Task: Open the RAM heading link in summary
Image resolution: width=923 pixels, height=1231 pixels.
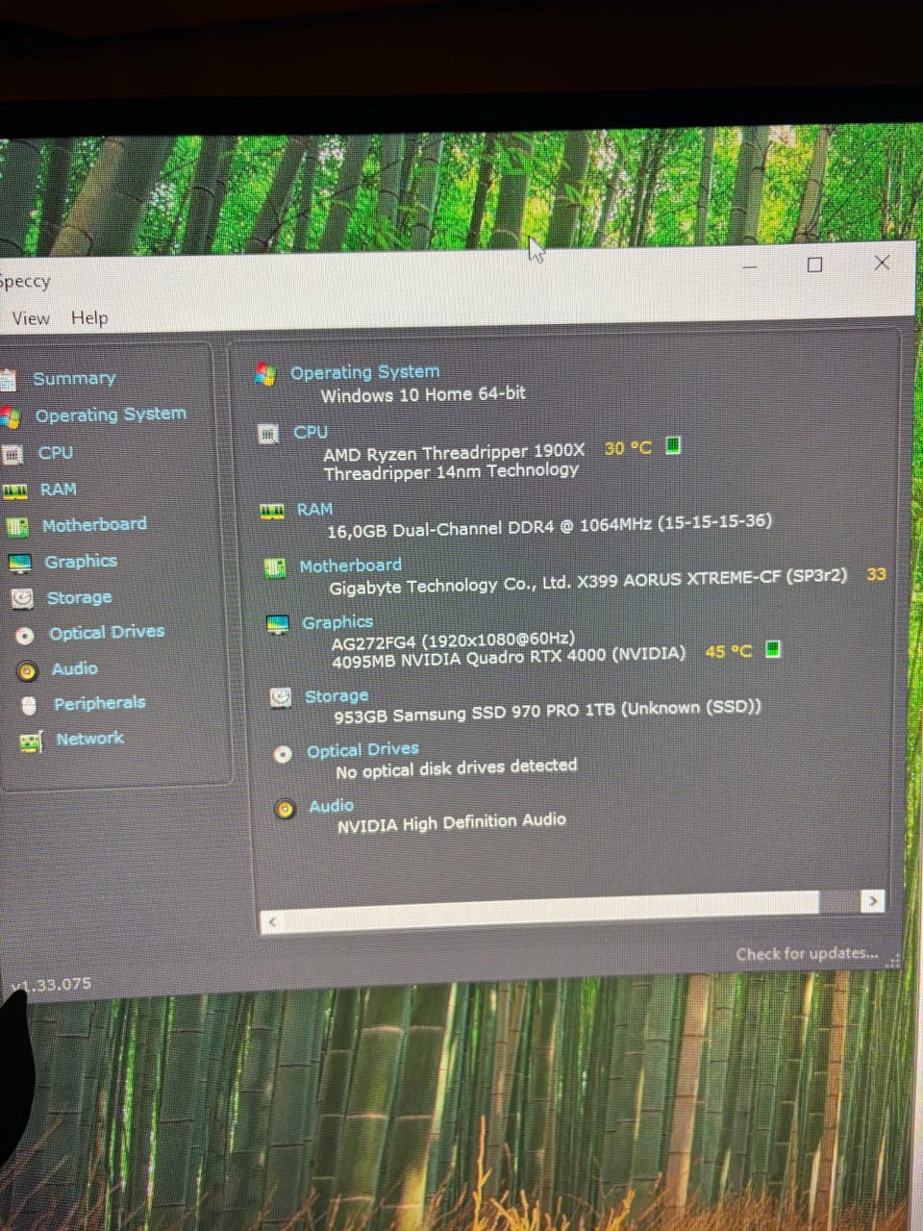Action: point(314,510)
